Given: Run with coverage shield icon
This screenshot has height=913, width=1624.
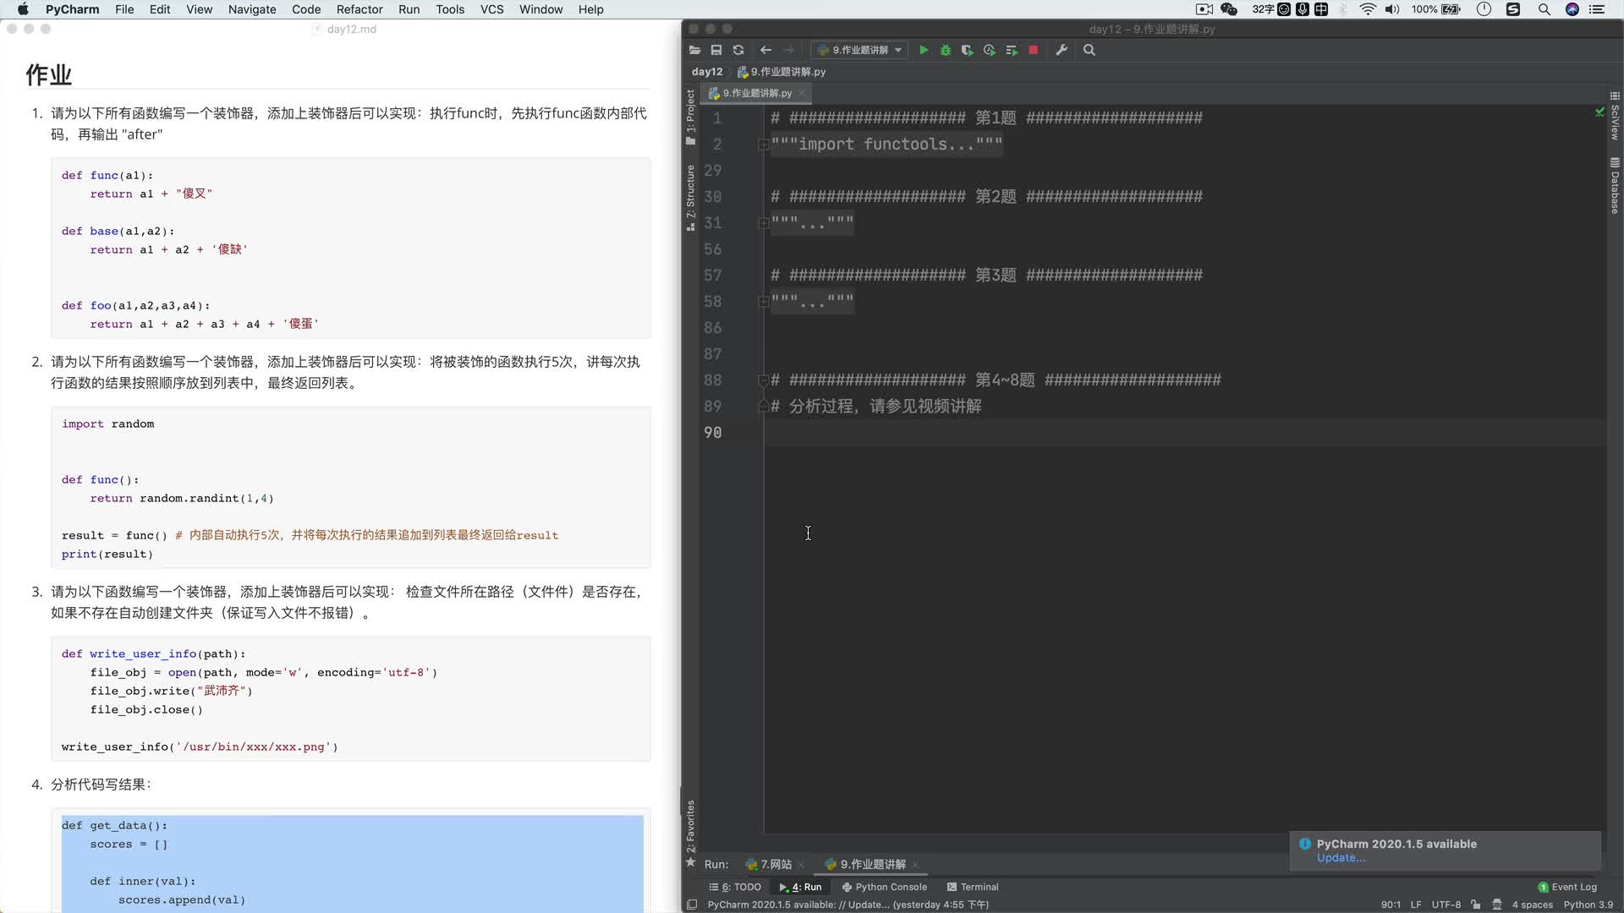Looking at the screenshot, I should 968,50.
